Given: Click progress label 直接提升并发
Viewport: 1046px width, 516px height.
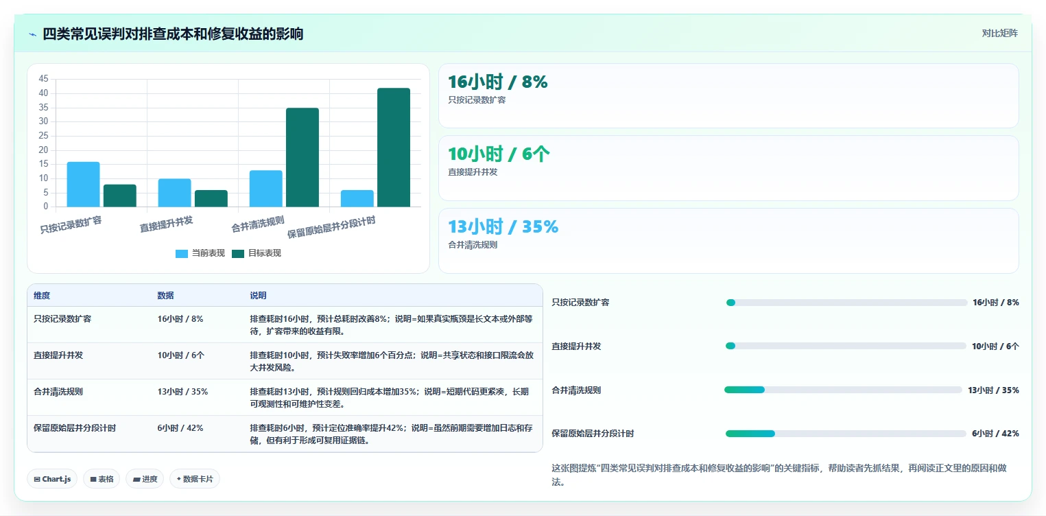Looking at the screenshot, I should (x=576, y=347).
